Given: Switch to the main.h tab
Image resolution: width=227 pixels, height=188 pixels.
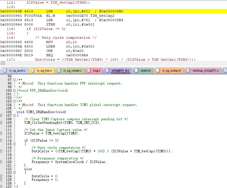Looking at the screenshot, I should [143, 71].
